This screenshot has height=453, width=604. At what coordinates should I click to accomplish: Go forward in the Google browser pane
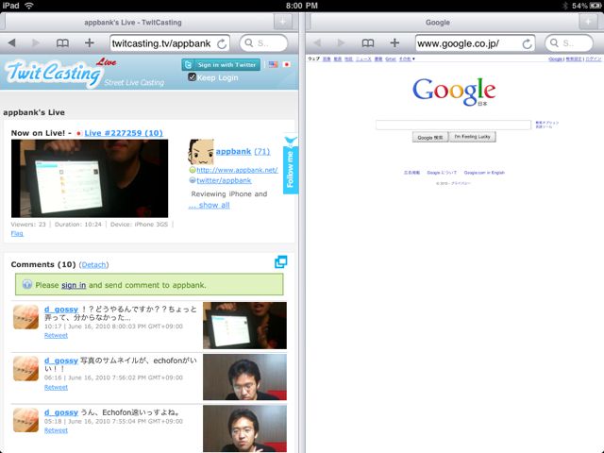click(x=341, y=42)
